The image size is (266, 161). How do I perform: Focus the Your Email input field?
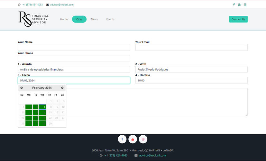pos(191,47)
